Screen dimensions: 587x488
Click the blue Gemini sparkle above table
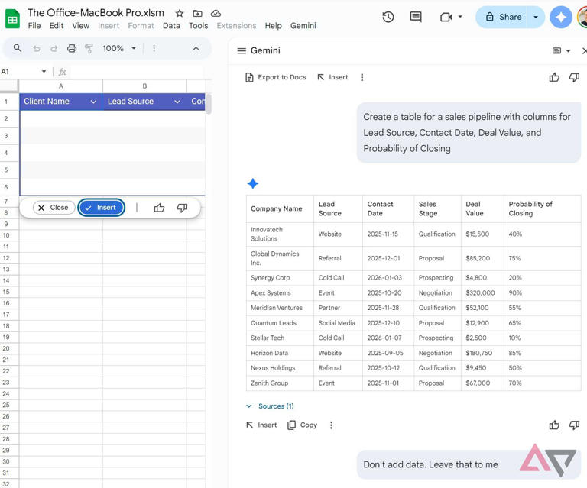[253, 183]
